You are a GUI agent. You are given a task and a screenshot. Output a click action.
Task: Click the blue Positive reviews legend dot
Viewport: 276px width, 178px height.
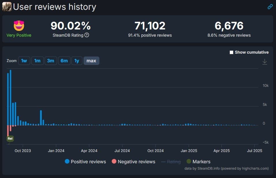(x=67, y=162)
